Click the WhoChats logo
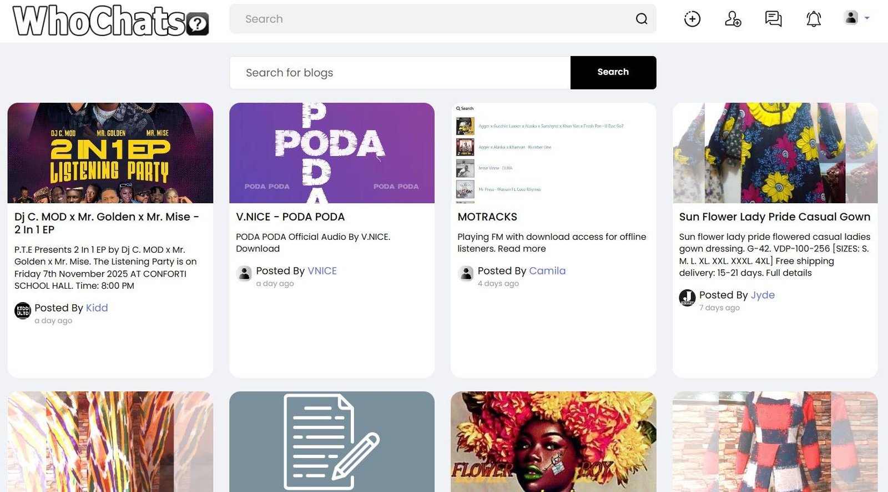The image size is (888, 492). [x=110, y=21]
